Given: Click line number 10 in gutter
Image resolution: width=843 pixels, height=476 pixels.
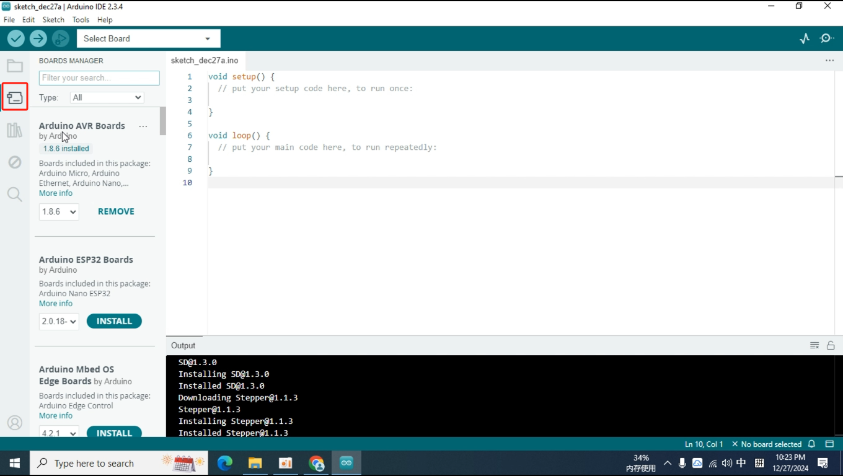Looking at the screenshot, I should 187,183.
